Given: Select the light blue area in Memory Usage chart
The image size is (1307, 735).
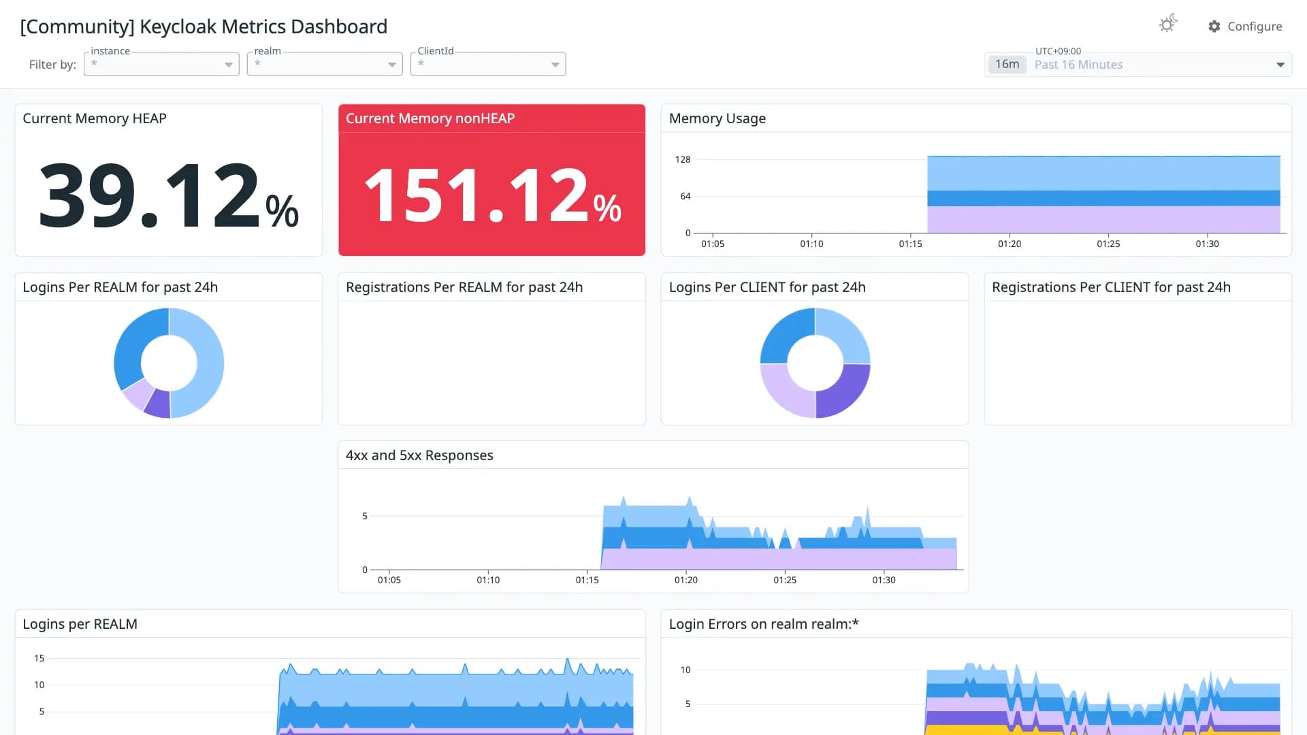Looking at the screenshot, I should 1103,174.
